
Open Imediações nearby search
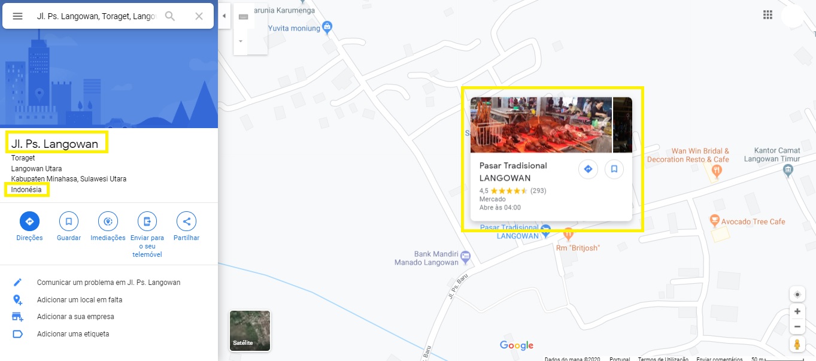click(x=108, y=222)
